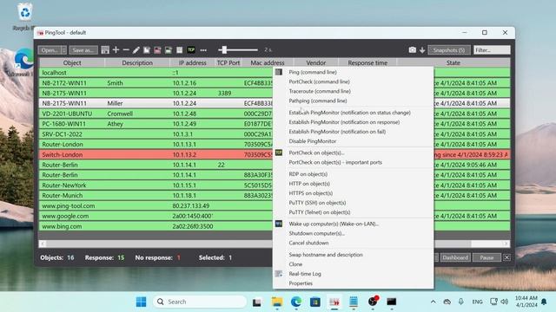
Task: Click the Pause button
Action: (486, 257)
